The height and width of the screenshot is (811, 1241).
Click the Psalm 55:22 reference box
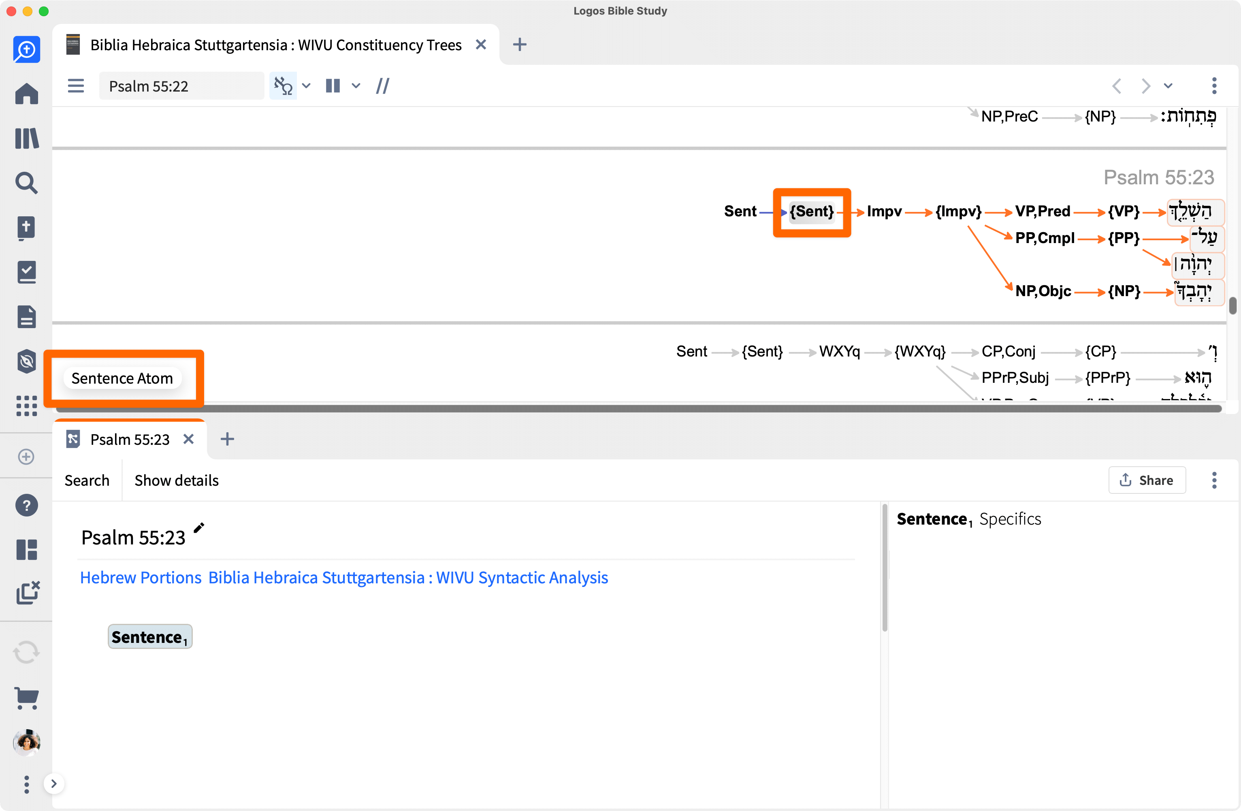[181, 86]
